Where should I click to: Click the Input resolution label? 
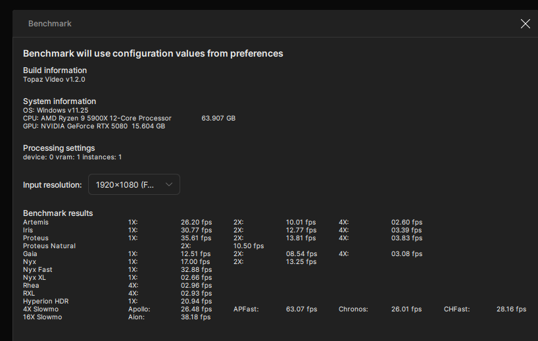53,185
